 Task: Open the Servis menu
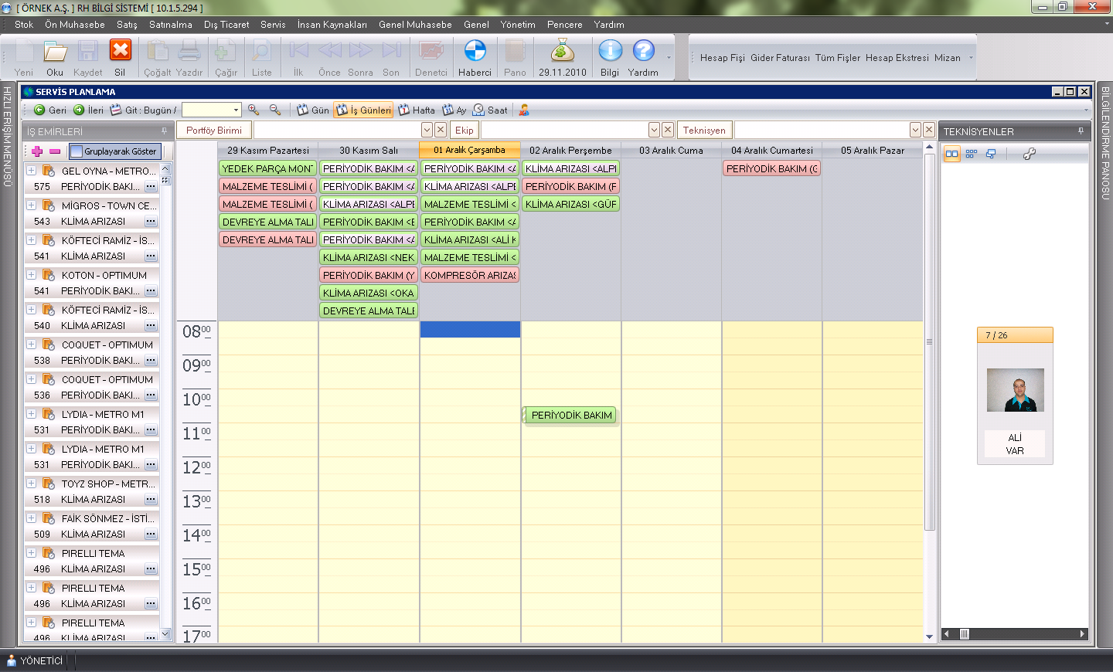pyautogui.click(x=273, y=25)
